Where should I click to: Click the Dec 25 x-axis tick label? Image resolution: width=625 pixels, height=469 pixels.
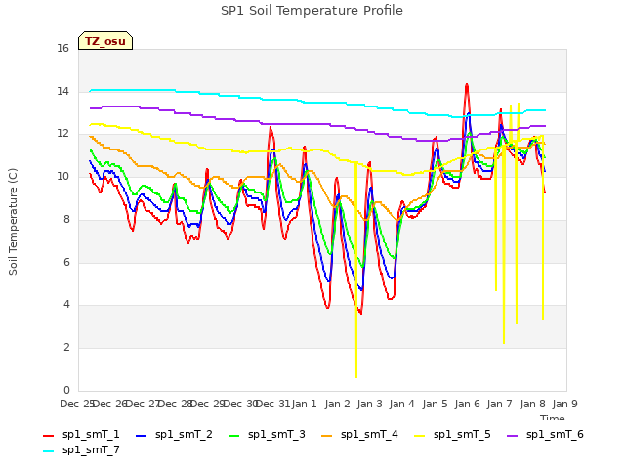[77, 404]
